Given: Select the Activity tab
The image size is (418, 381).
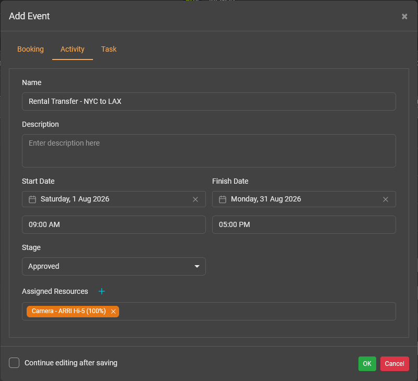Looking at the screenshot, I should (72, 49).
